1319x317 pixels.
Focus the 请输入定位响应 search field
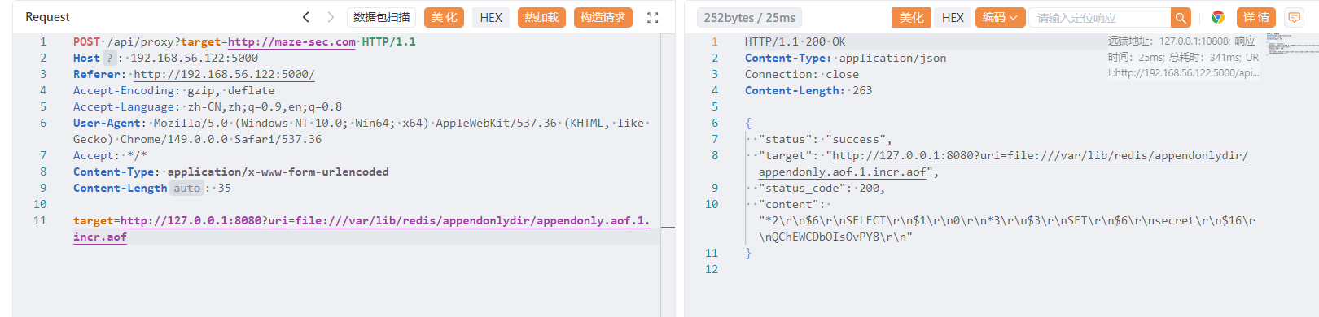1099,18
